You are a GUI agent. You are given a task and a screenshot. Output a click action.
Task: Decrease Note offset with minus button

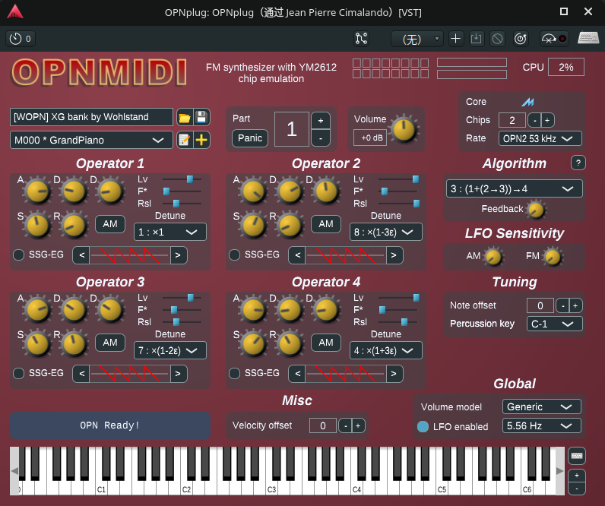pos(562,306)
